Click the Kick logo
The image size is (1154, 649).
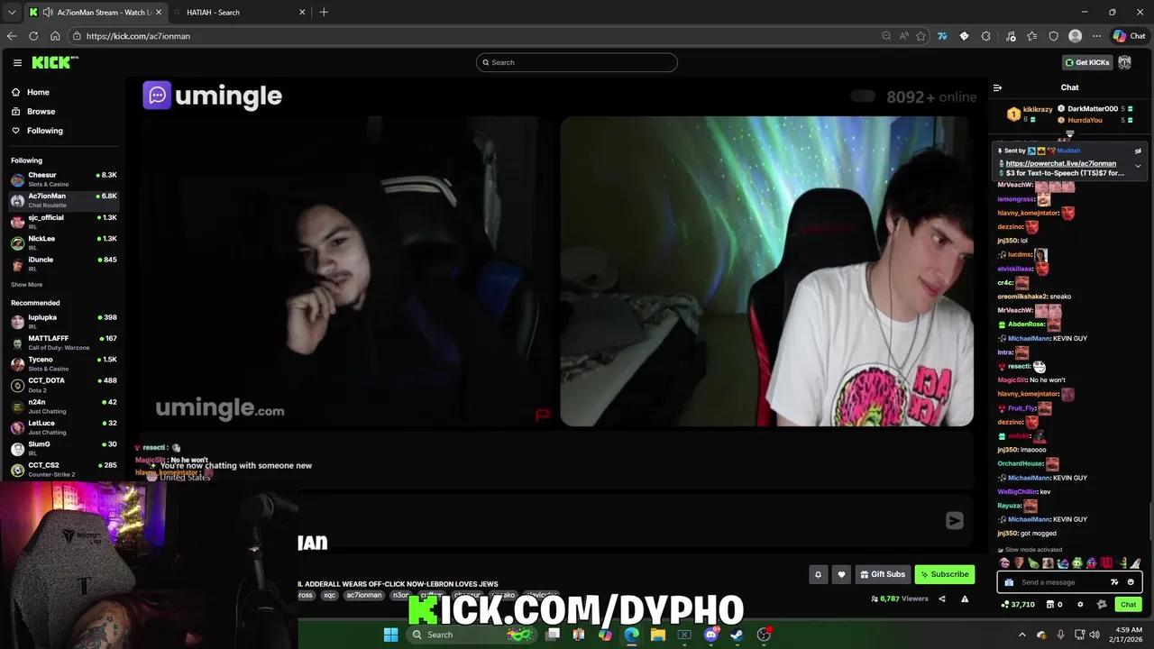click(x=55, y=62)
